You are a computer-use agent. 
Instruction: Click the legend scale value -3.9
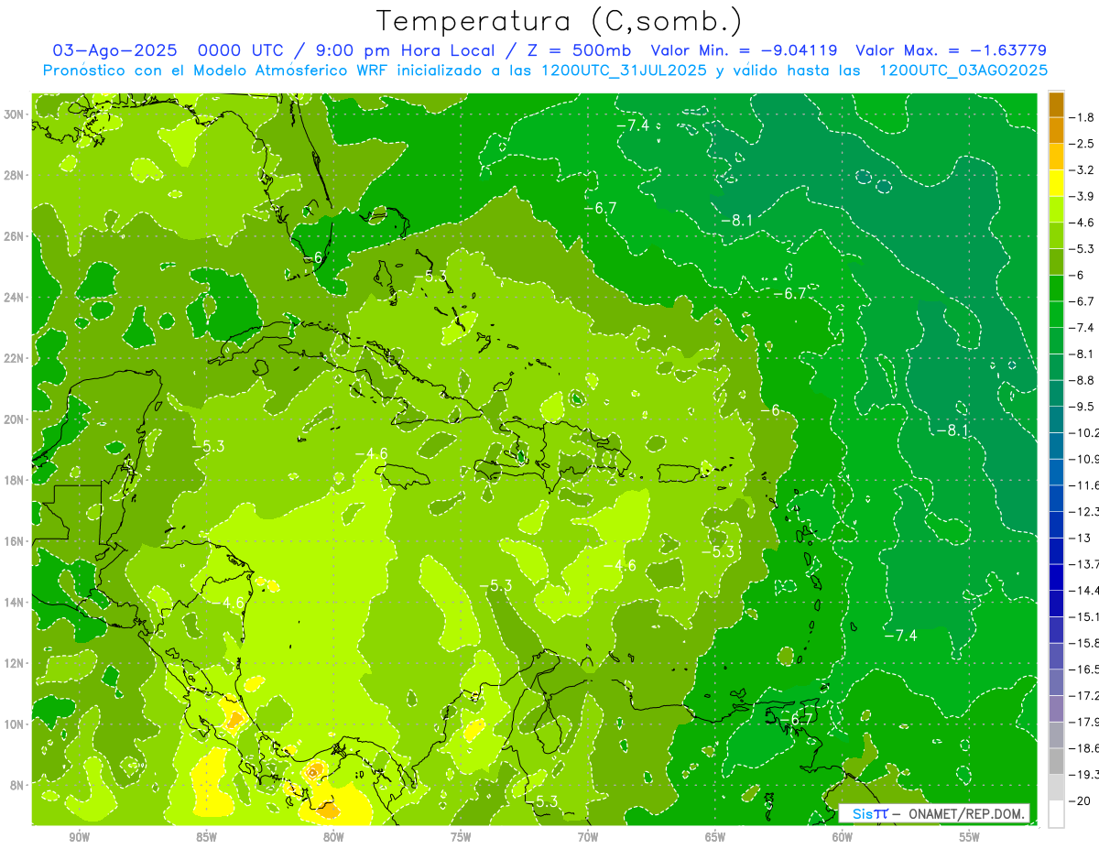1083,196
